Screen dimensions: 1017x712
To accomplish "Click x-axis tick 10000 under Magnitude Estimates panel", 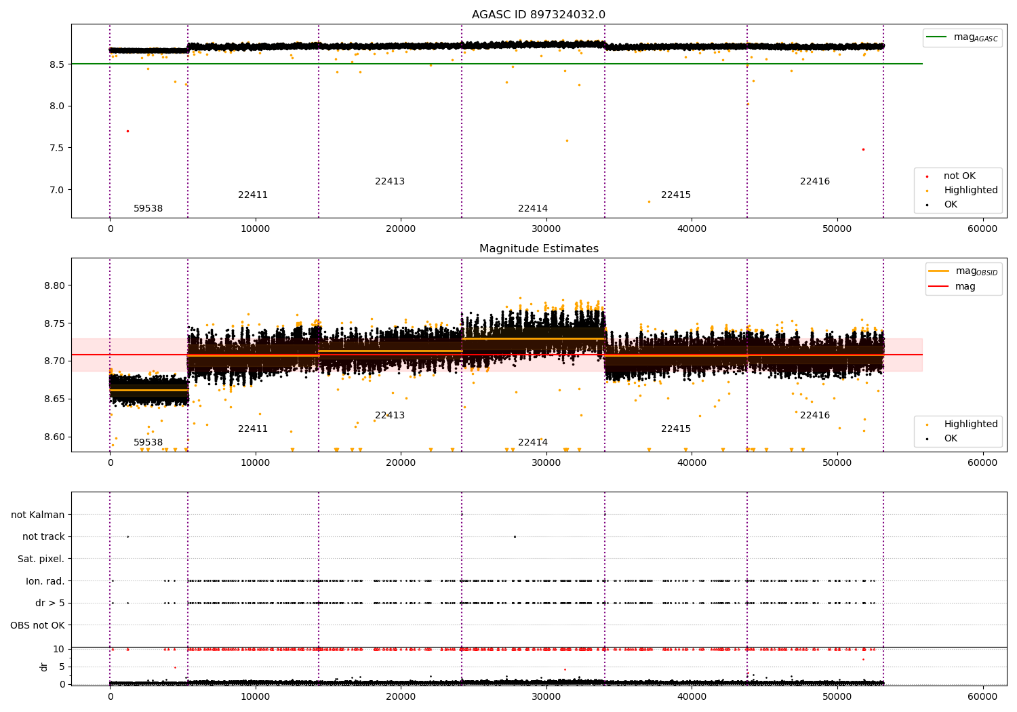I will (x=256, y=463).
